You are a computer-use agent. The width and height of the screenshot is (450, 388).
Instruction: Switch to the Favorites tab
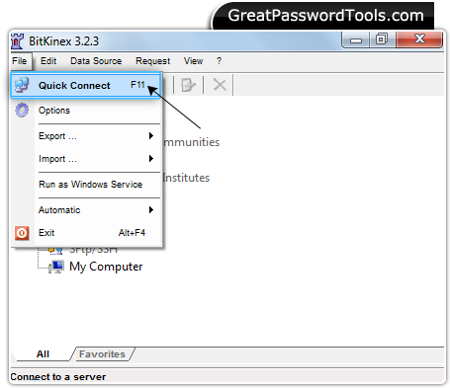pyautogui.click(x=102, y=354)
